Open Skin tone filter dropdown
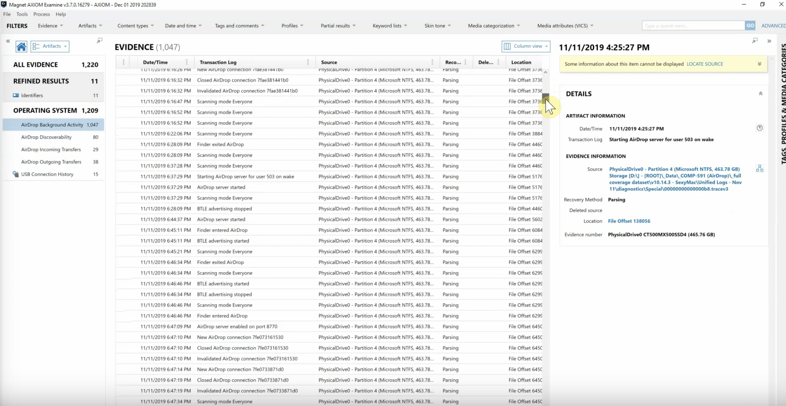The height and width of the screenshot is (406, 786). [438, 26]
